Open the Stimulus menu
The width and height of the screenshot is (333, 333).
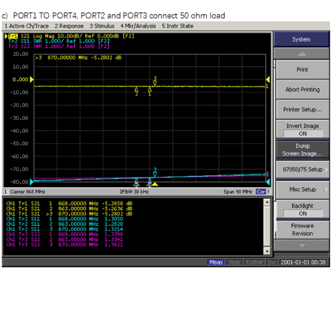(x=102, y=26)
